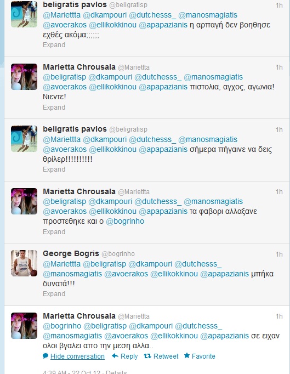Open @Mariettta handle in second tweet header
The image size is (290, 374).
click(x=134, y=67)
